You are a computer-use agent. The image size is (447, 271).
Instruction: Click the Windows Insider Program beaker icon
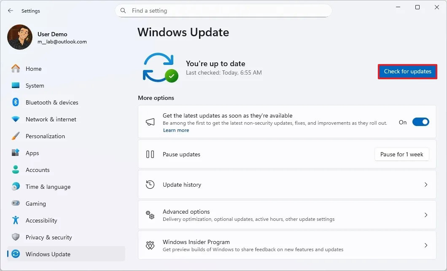pyautogui.click(x=150, y=244)
